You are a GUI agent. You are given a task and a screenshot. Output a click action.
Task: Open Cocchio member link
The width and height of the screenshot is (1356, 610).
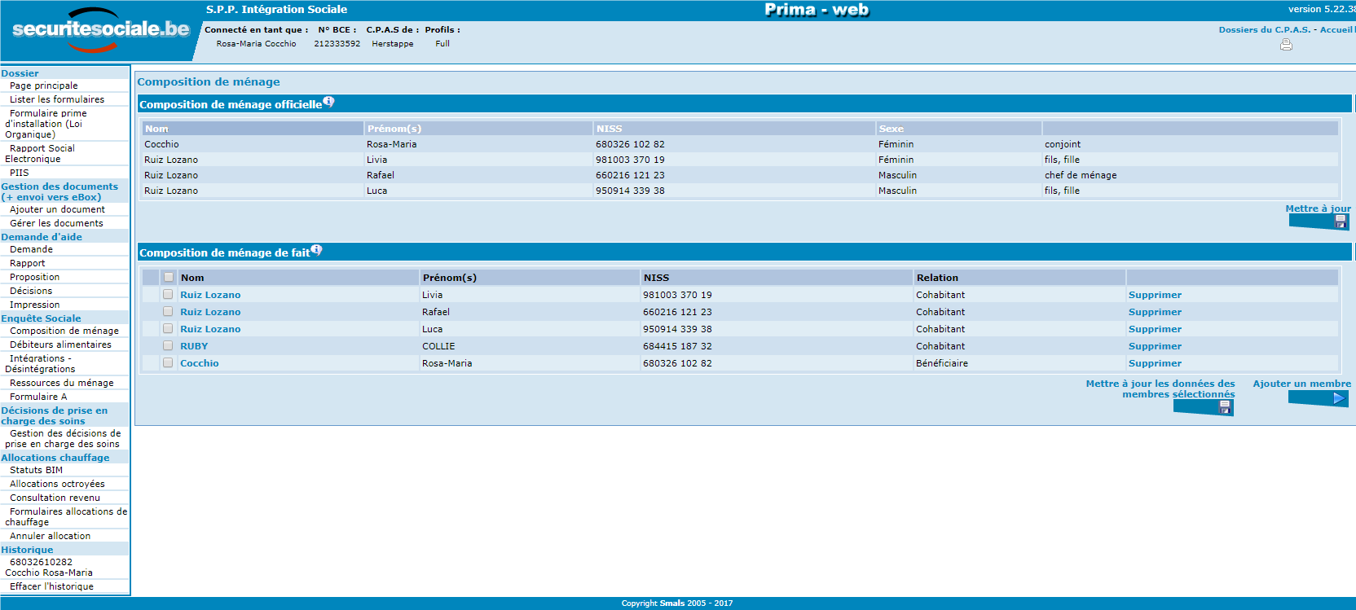point(200,363)
